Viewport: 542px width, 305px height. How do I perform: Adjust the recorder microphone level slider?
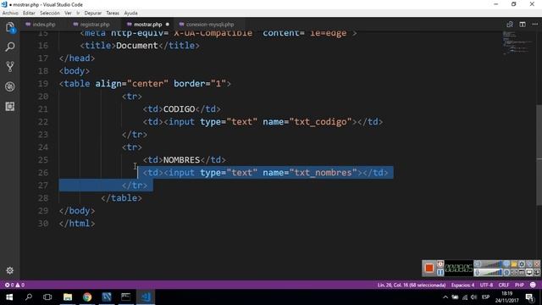click(x=491, y=273)
